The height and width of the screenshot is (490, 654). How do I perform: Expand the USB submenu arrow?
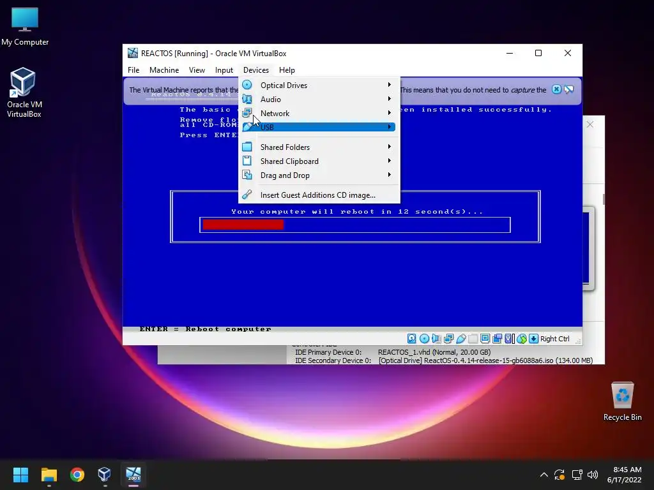coord(389,127)
